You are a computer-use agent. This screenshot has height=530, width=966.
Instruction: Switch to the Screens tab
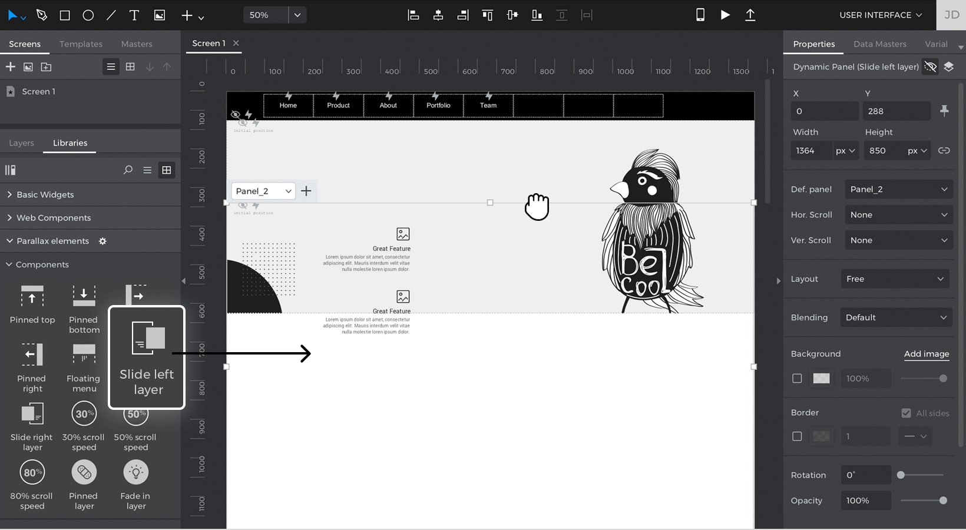25,44
